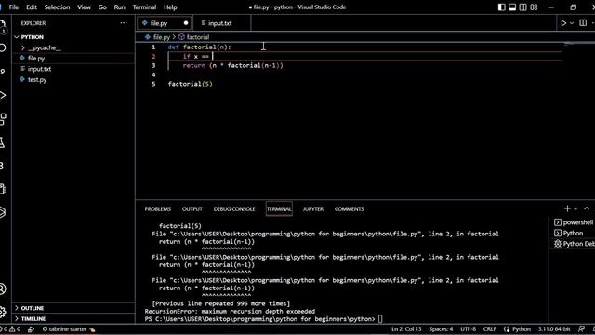Select the TERMINAL panel tab
The height and width of the screenshot is (335, 595).
click(x=279, y=208)
